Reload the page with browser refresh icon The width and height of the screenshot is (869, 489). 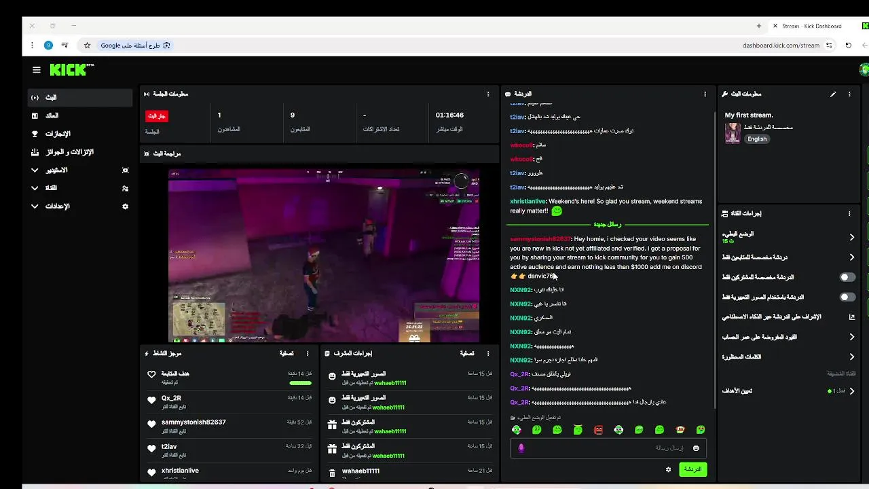tap(848, 46)
